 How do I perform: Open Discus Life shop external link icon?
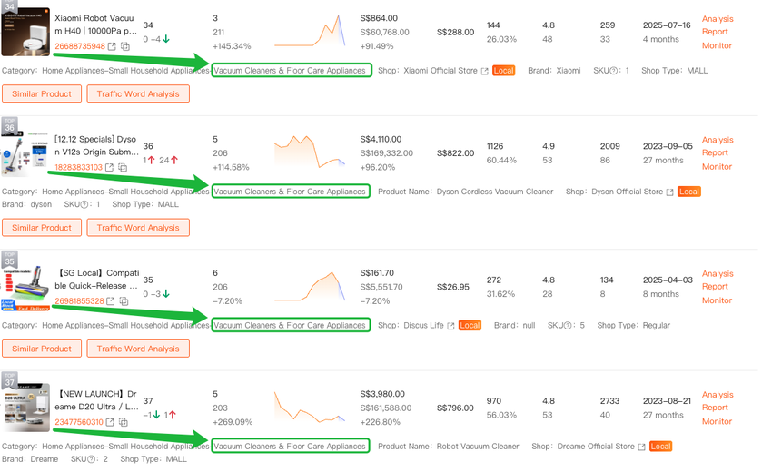(451, 326)
